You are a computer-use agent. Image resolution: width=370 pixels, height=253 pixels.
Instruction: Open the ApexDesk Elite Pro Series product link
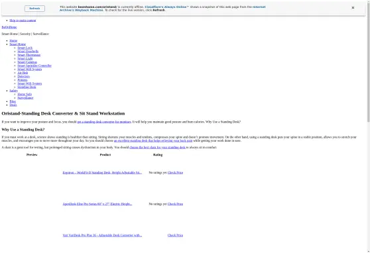pos(97,204)
